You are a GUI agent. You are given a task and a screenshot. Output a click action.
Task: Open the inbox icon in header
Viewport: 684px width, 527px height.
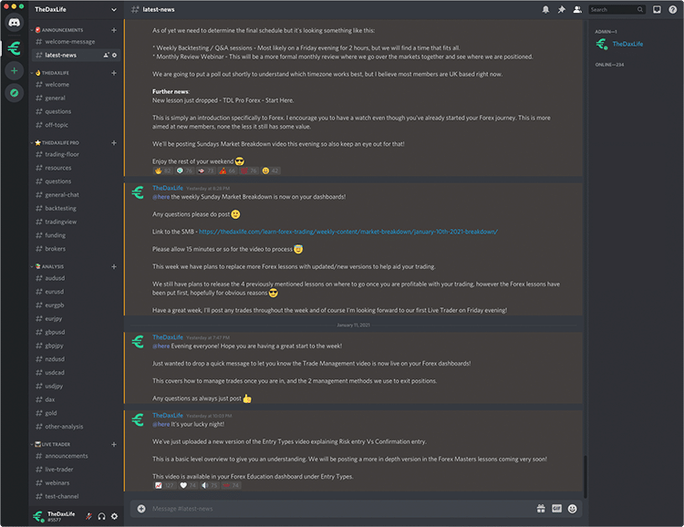(657, 9)
